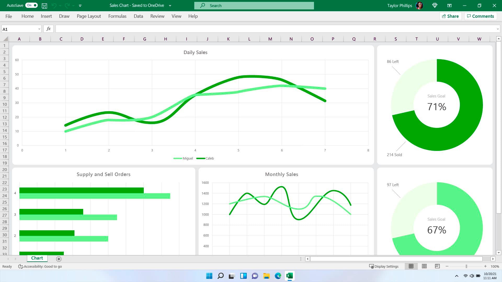This screenshot has width=502, height=282.
Task: Click the Add new sheet plus button
Action: coord(59,258)
